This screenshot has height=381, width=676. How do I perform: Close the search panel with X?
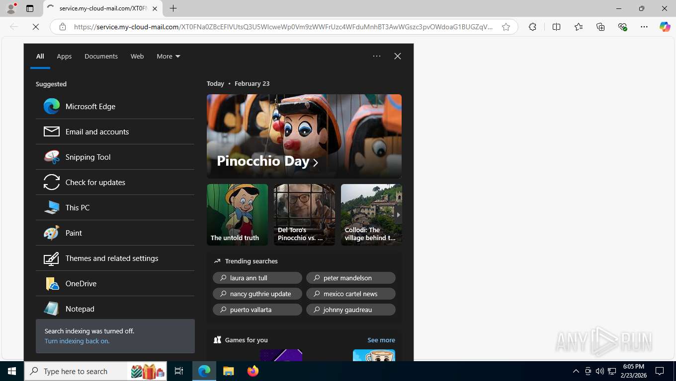click(398, 56)
